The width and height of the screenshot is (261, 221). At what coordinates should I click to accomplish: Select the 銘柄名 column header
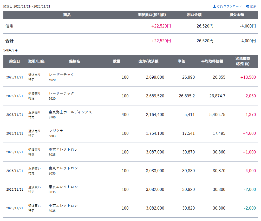[x=75, y=62]
